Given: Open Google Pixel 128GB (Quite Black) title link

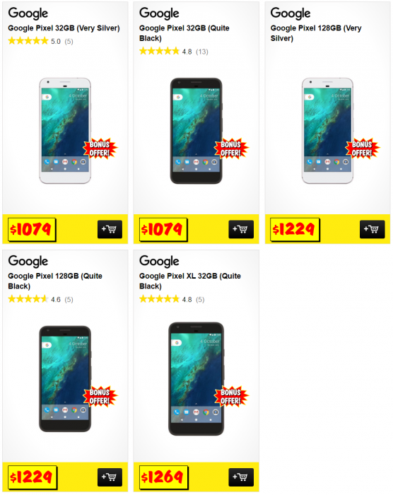Looking at the screenshot, I should [55, 281].
